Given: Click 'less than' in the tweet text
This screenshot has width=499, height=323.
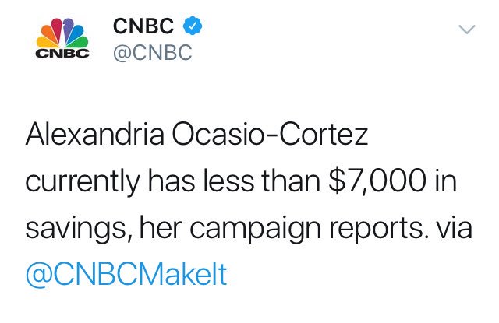Looking at the screenshot, I should point(261,181).
